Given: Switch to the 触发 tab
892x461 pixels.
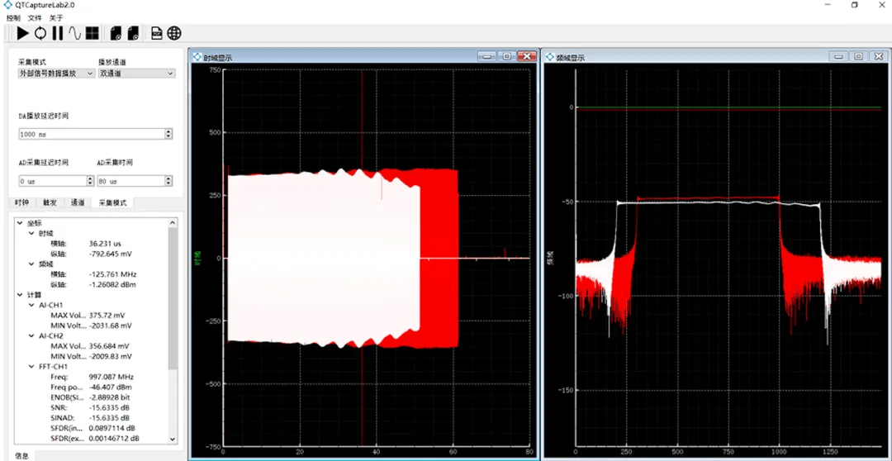Looking at the screenshot, I should tap(50, 202).
